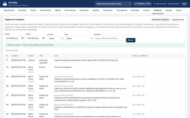
Task: Click the 'valor: inicio → h' cell in row 69
Action: pyautogui.click(x=138, y=76)
